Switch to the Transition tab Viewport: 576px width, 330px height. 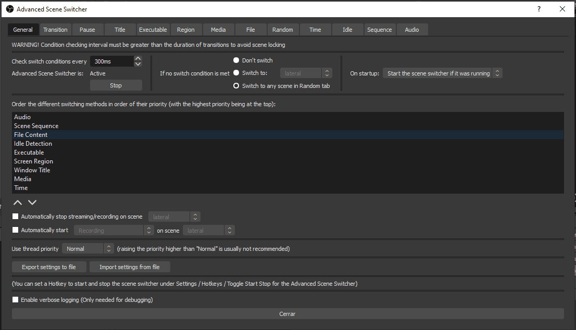coord(55,30)
